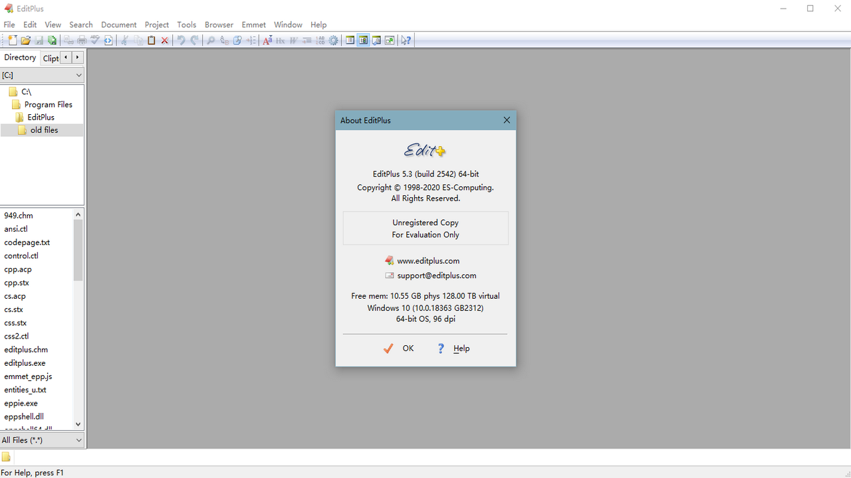Open the All Files (*.*) filter dropdown
The width and height of the screenshot is (851, 478).
78,439
